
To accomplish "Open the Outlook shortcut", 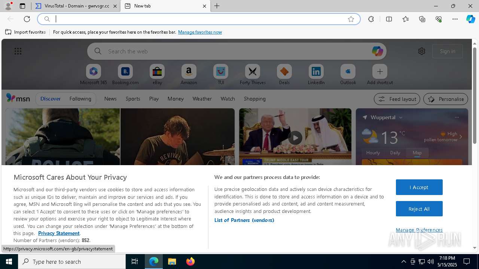I will pos(348,75).
